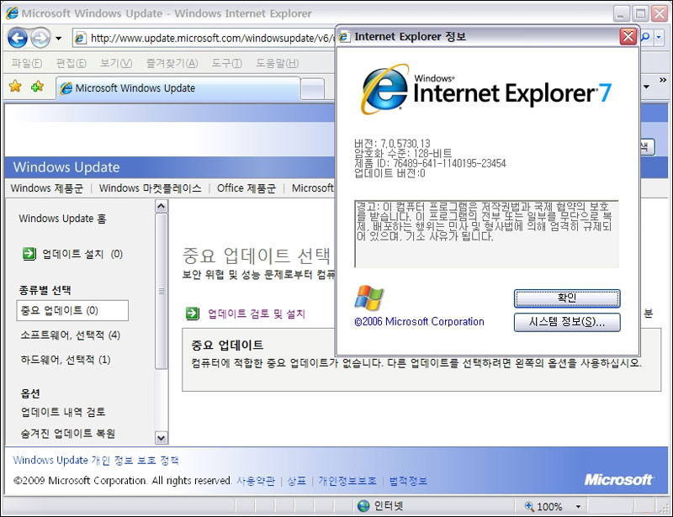Open the zoom level dropdown arrow
The height and width of the screenshot is (517, 673).
(x=578, y=507)
